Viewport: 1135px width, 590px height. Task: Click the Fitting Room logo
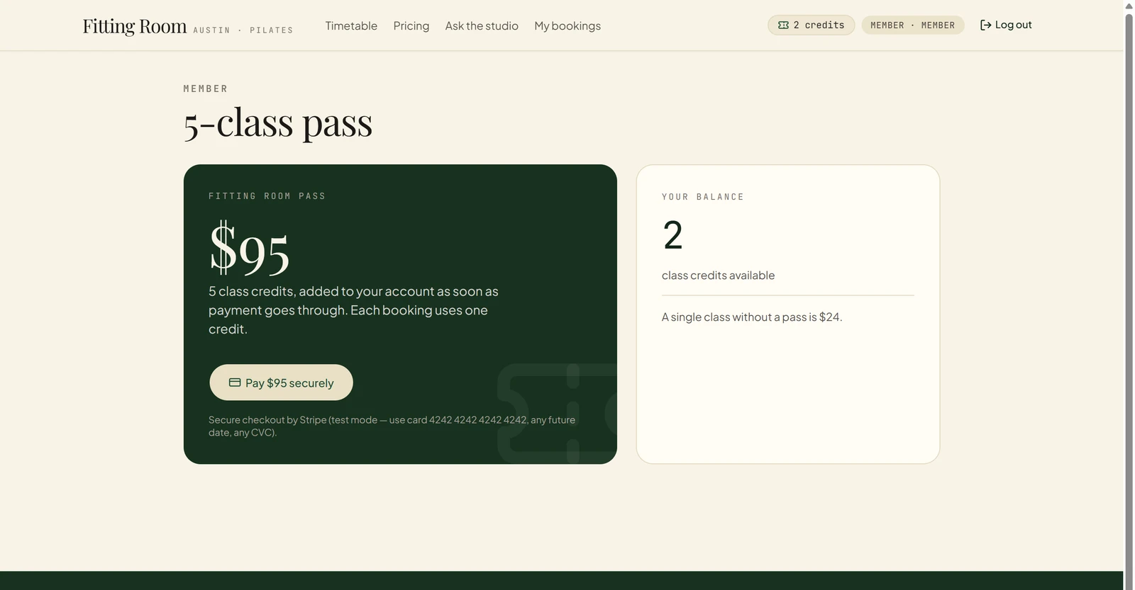135,26
